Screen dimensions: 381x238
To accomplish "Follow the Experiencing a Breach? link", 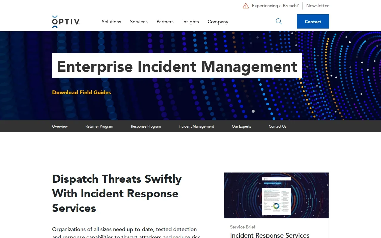I will click(275, 6).
